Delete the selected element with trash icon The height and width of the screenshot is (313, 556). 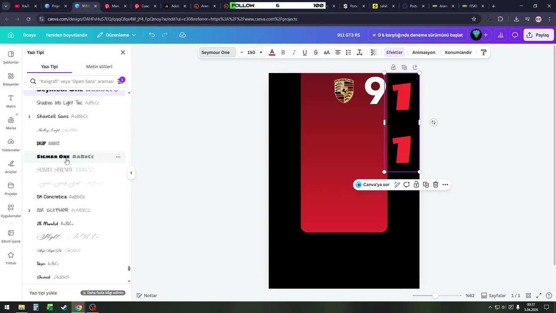pos(436,185)
